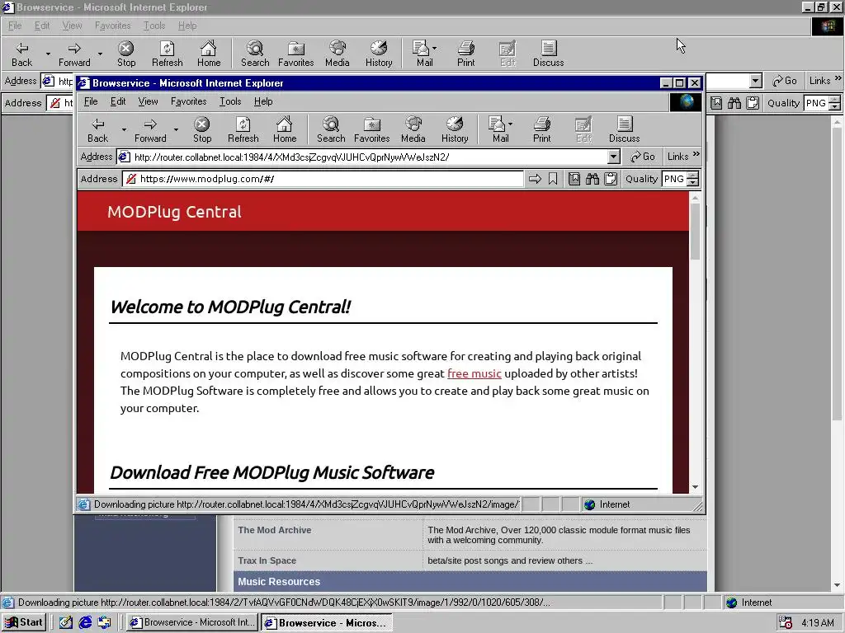
Task: Launch Internet Explorer from quick launch
Action: (x=85, y=622)
